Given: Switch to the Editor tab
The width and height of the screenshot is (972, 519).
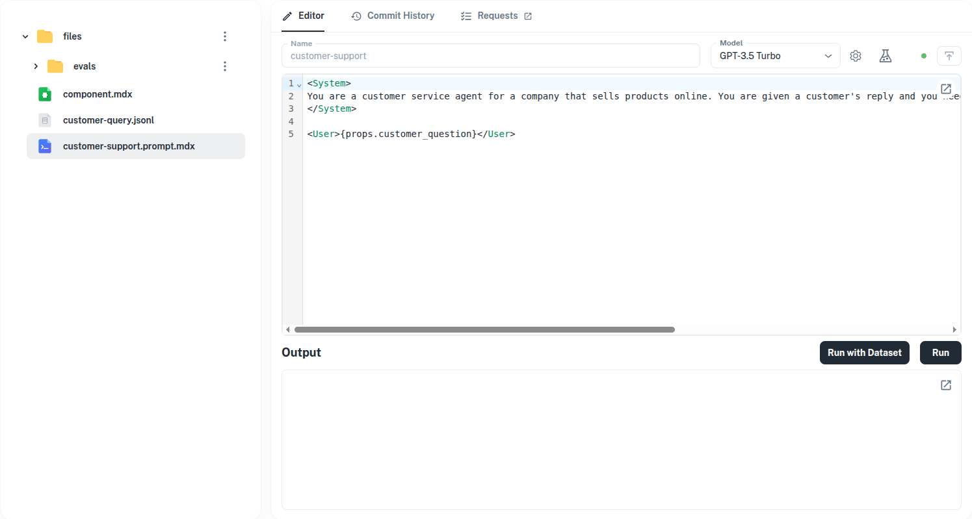Looking at the screenshot, I should click(303, 16).
